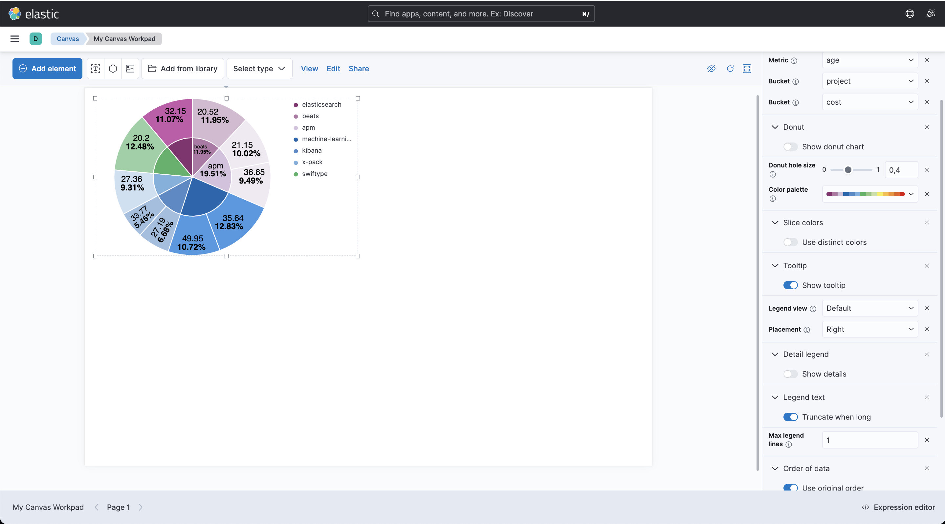Click the text element icon in toolbar
The image size is (945, 524).
(95, 69)
